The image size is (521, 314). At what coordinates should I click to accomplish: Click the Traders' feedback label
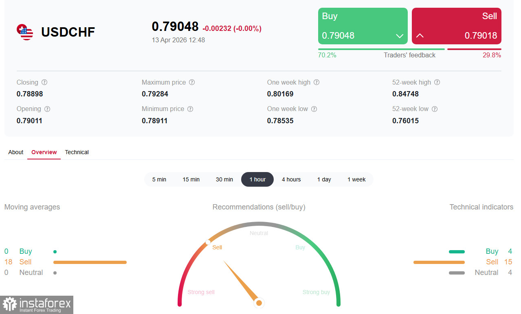click(x=409, y=55)
